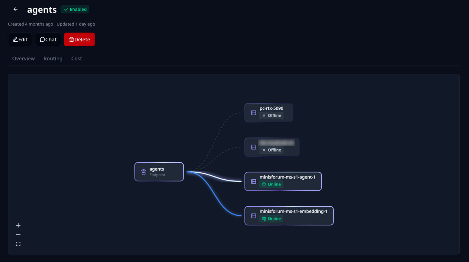Go back using the left arrow icon
The width and height of the screenshot is (469, 262).
tap(15, 10)
